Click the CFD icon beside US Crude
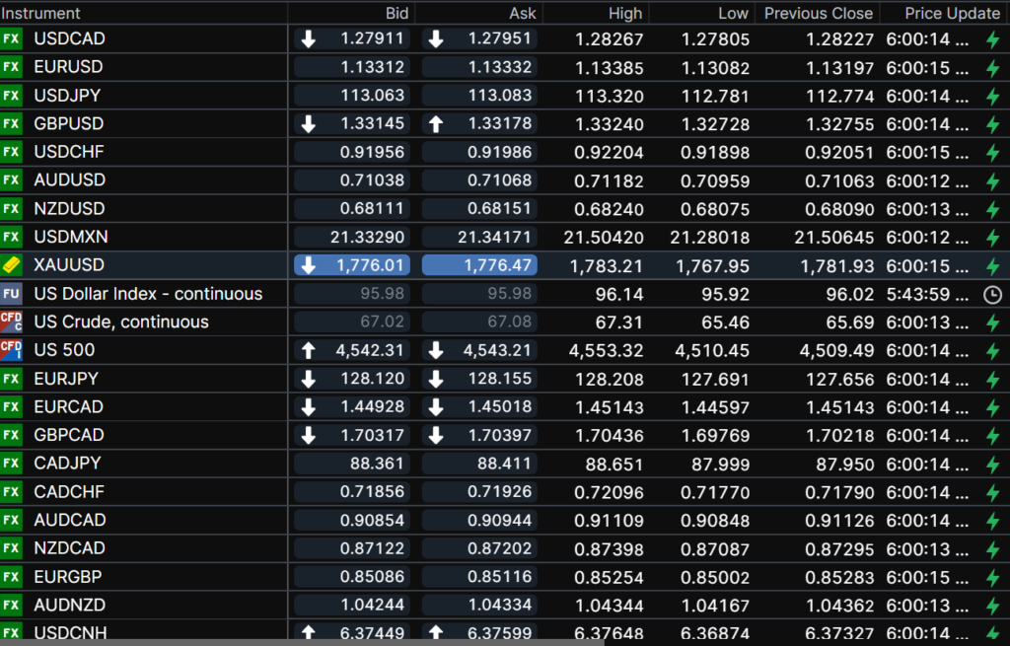This screenshot has height=646, width=1010. (x=12, y=322)
